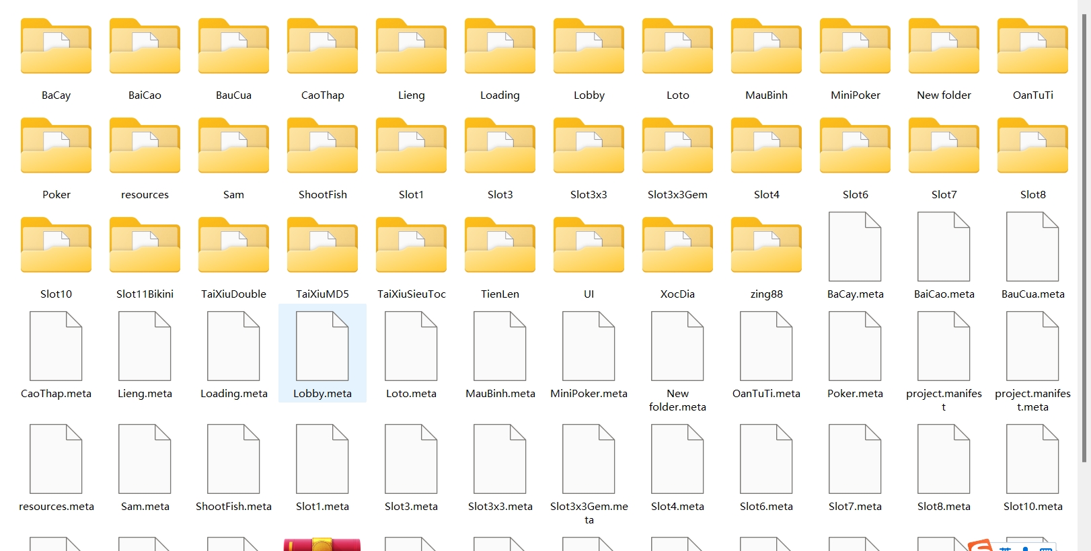
Task: Click the Slot3x3Gem.meta file
Action: [589, 460]
